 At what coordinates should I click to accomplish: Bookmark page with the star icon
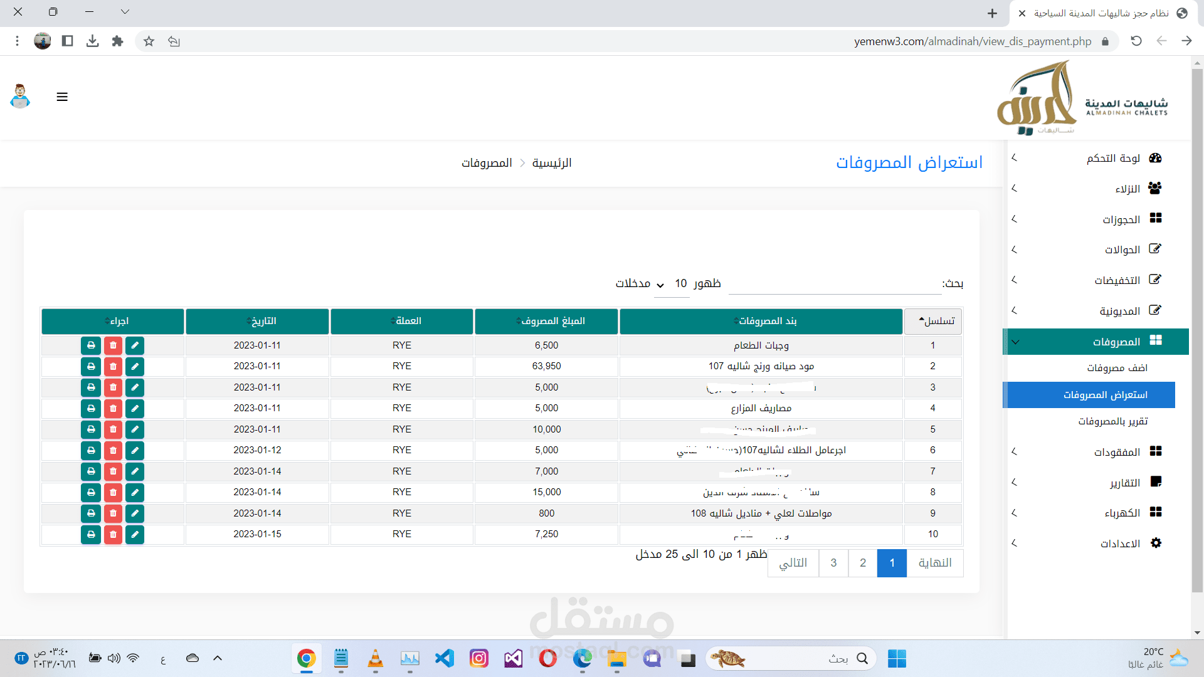149,41
